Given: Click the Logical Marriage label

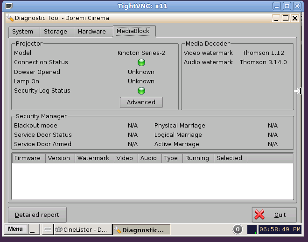Looking at the screenshot, I should point(178,135).
